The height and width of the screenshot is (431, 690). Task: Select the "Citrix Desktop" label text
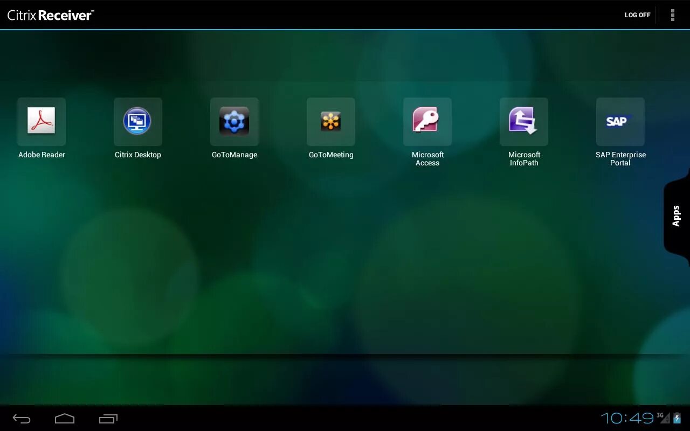[x=138, y=155]
